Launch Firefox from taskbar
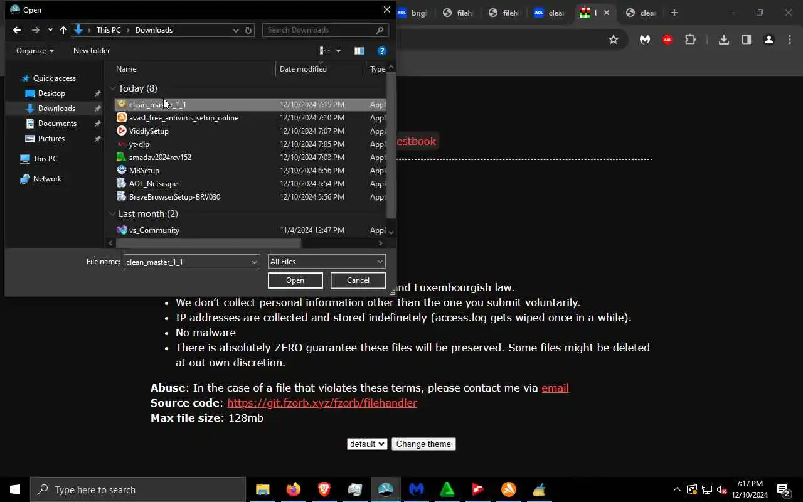Image resolution: width=803 pixels, height=502 pixels. point(293,489)
